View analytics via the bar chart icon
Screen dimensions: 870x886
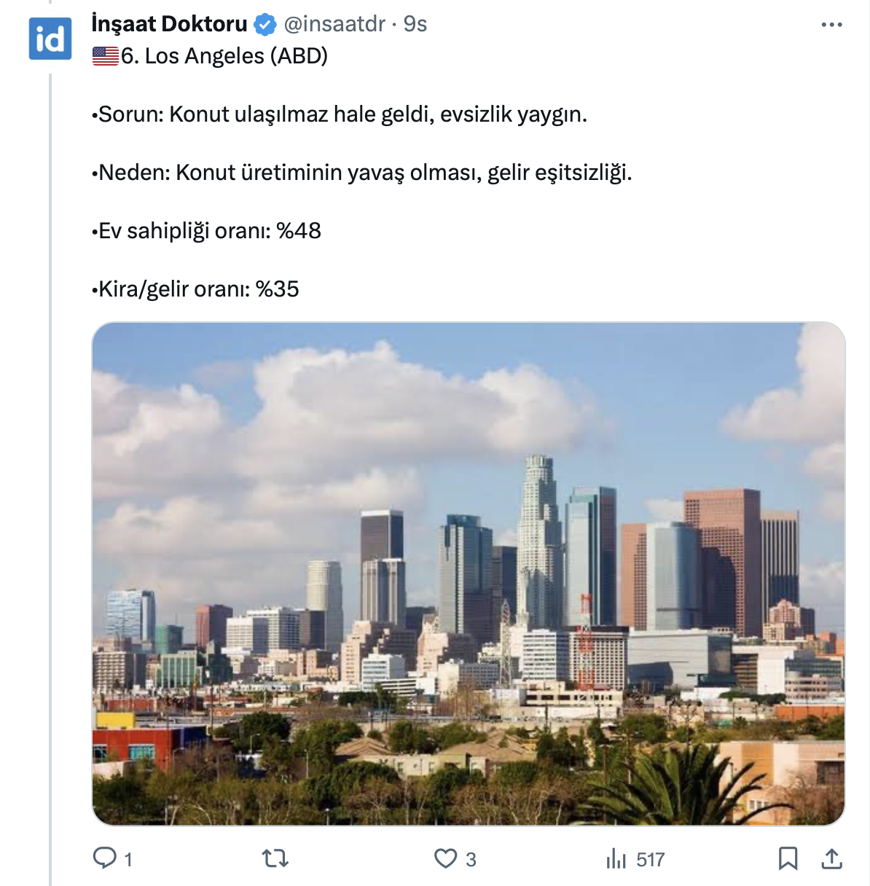coord(616,859)
